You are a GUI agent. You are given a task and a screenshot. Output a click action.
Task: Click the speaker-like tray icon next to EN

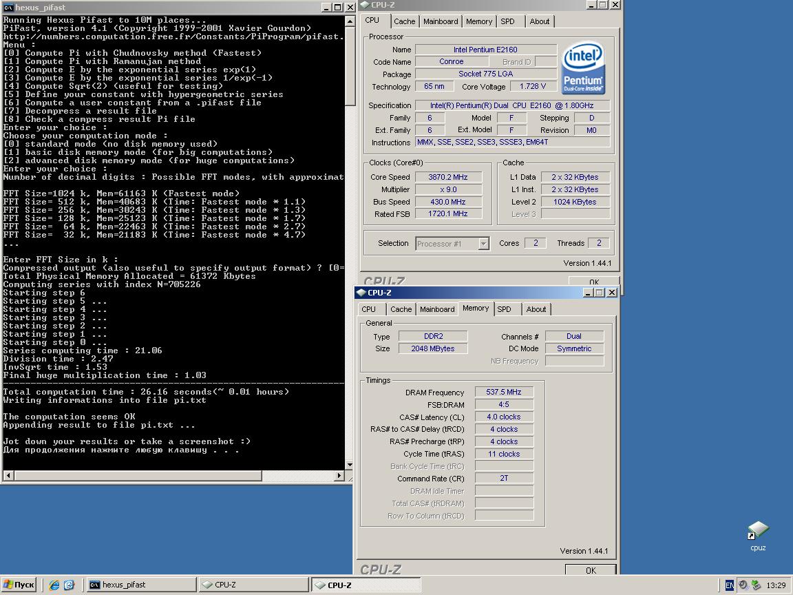743,585
